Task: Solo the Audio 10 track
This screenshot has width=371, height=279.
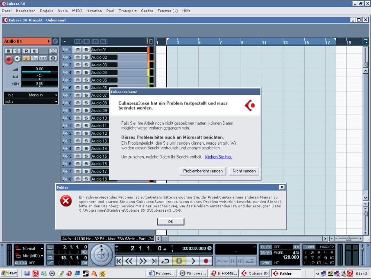Action: (x=86, y=118)
